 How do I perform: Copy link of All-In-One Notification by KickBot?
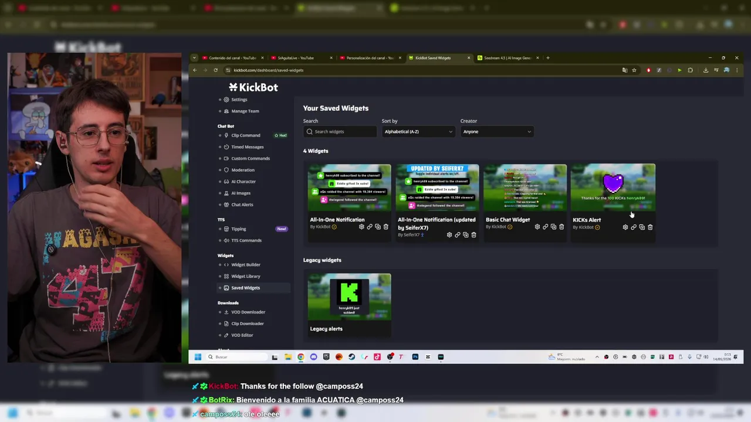[x=370, y=227]
